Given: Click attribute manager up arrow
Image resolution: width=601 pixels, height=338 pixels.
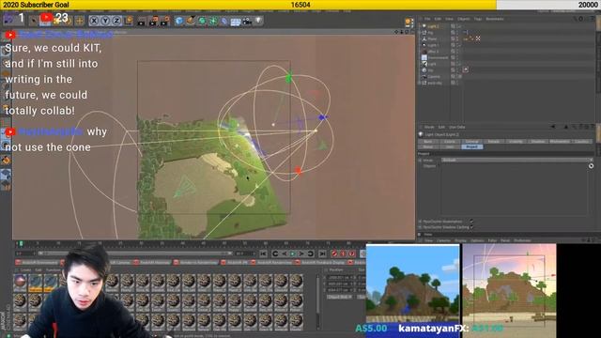Looking at the screenshot, I should tap(565, 127).
